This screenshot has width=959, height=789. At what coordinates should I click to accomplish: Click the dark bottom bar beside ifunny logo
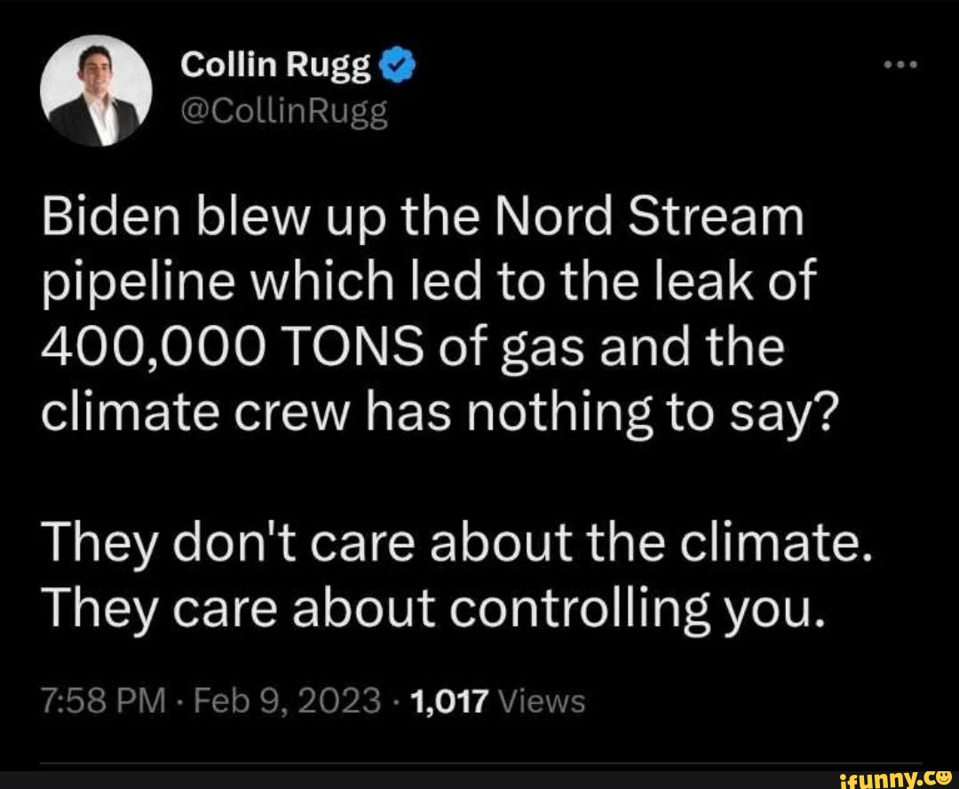(419, 780)
